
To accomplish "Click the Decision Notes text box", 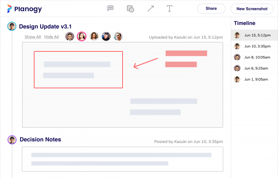I will [122, 159].
